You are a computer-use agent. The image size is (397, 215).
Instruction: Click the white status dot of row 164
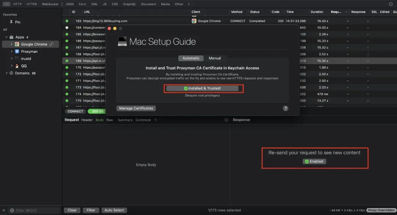tap(67, 28)
